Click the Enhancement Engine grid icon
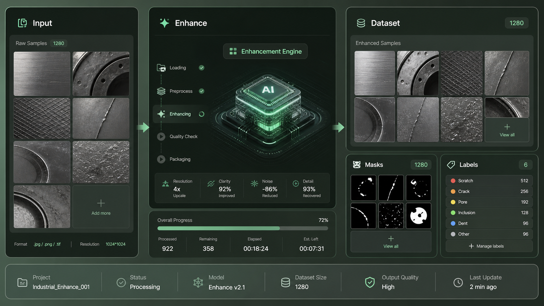The image size is (544, 306). 233,51
